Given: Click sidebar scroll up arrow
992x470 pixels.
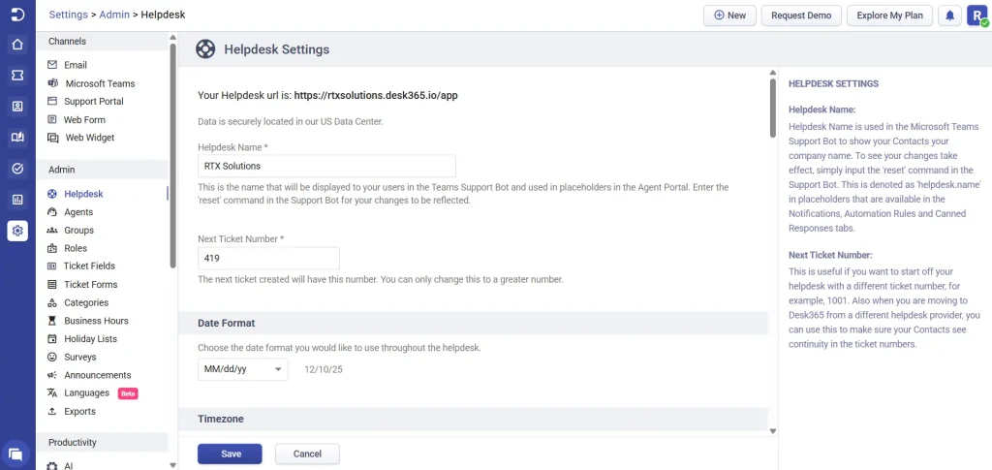Looking at the screenshot, I should pyautogui.click(x=172, y=38).
